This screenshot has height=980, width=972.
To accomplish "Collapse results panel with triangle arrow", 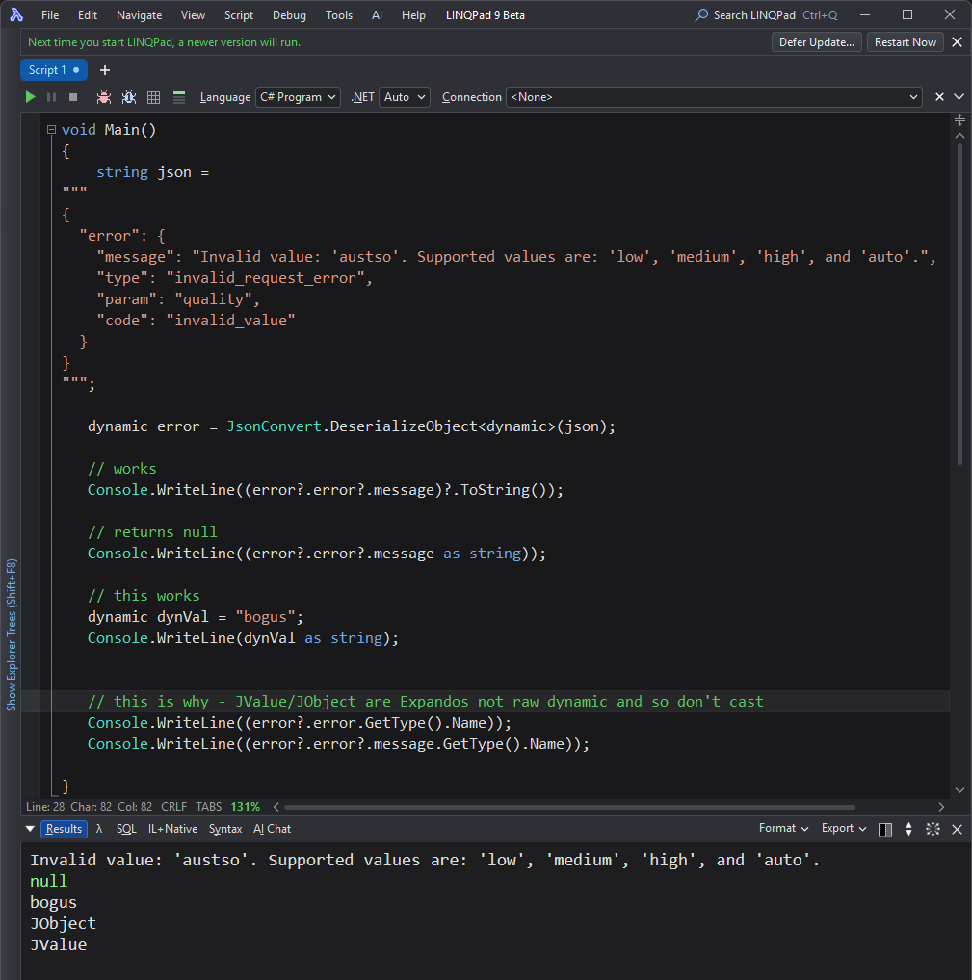I will coord(30,829).
